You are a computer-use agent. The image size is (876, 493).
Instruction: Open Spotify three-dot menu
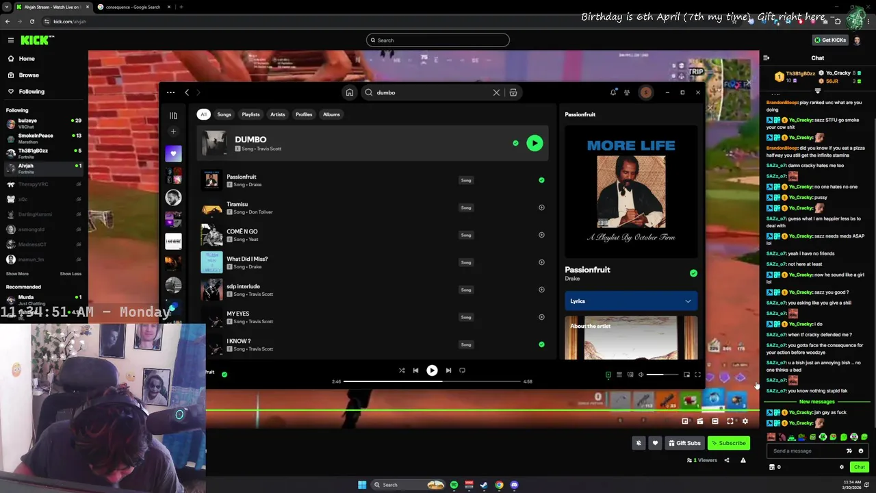170,92
